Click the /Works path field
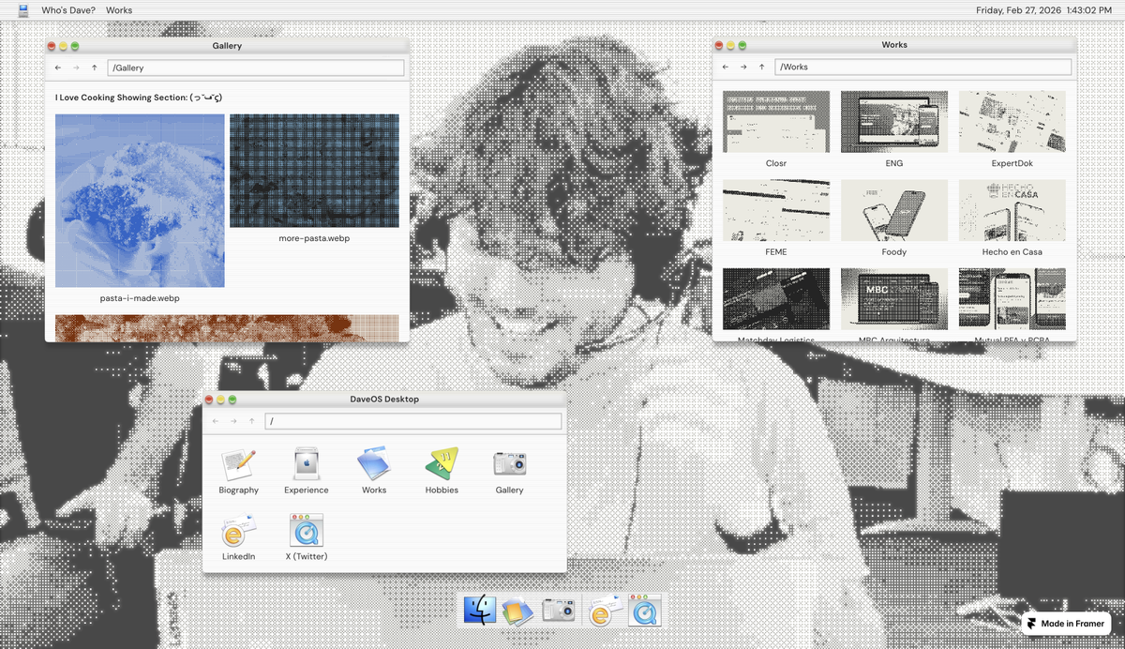 (x=924, y=67)
